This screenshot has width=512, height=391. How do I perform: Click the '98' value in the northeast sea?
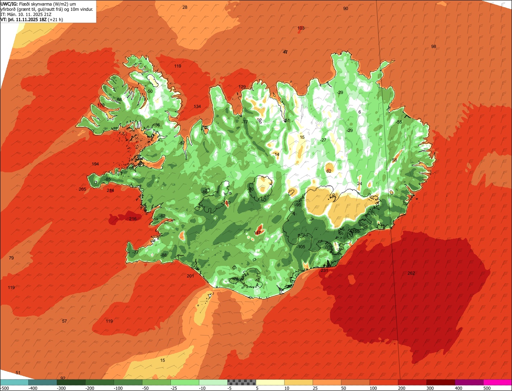[434, 47]
